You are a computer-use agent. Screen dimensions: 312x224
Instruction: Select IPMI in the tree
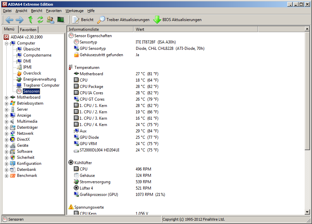click(x=27, y=67)
